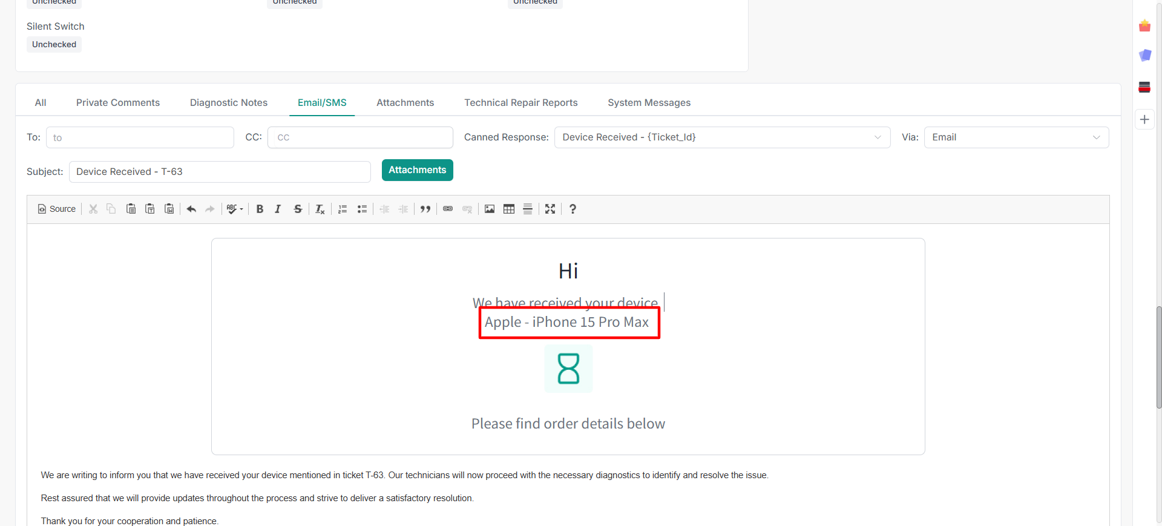This screenshot has width=1162, height=526.
Task: Insert a horizontal line
Action: tap(528, 209)
